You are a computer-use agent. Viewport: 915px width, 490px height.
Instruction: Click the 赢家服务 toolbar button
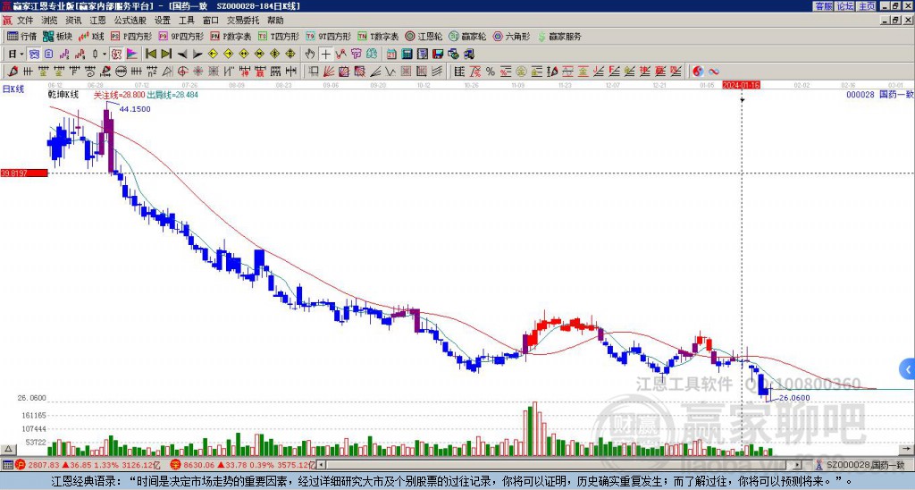pyautogui.click(x=559, y=36)
